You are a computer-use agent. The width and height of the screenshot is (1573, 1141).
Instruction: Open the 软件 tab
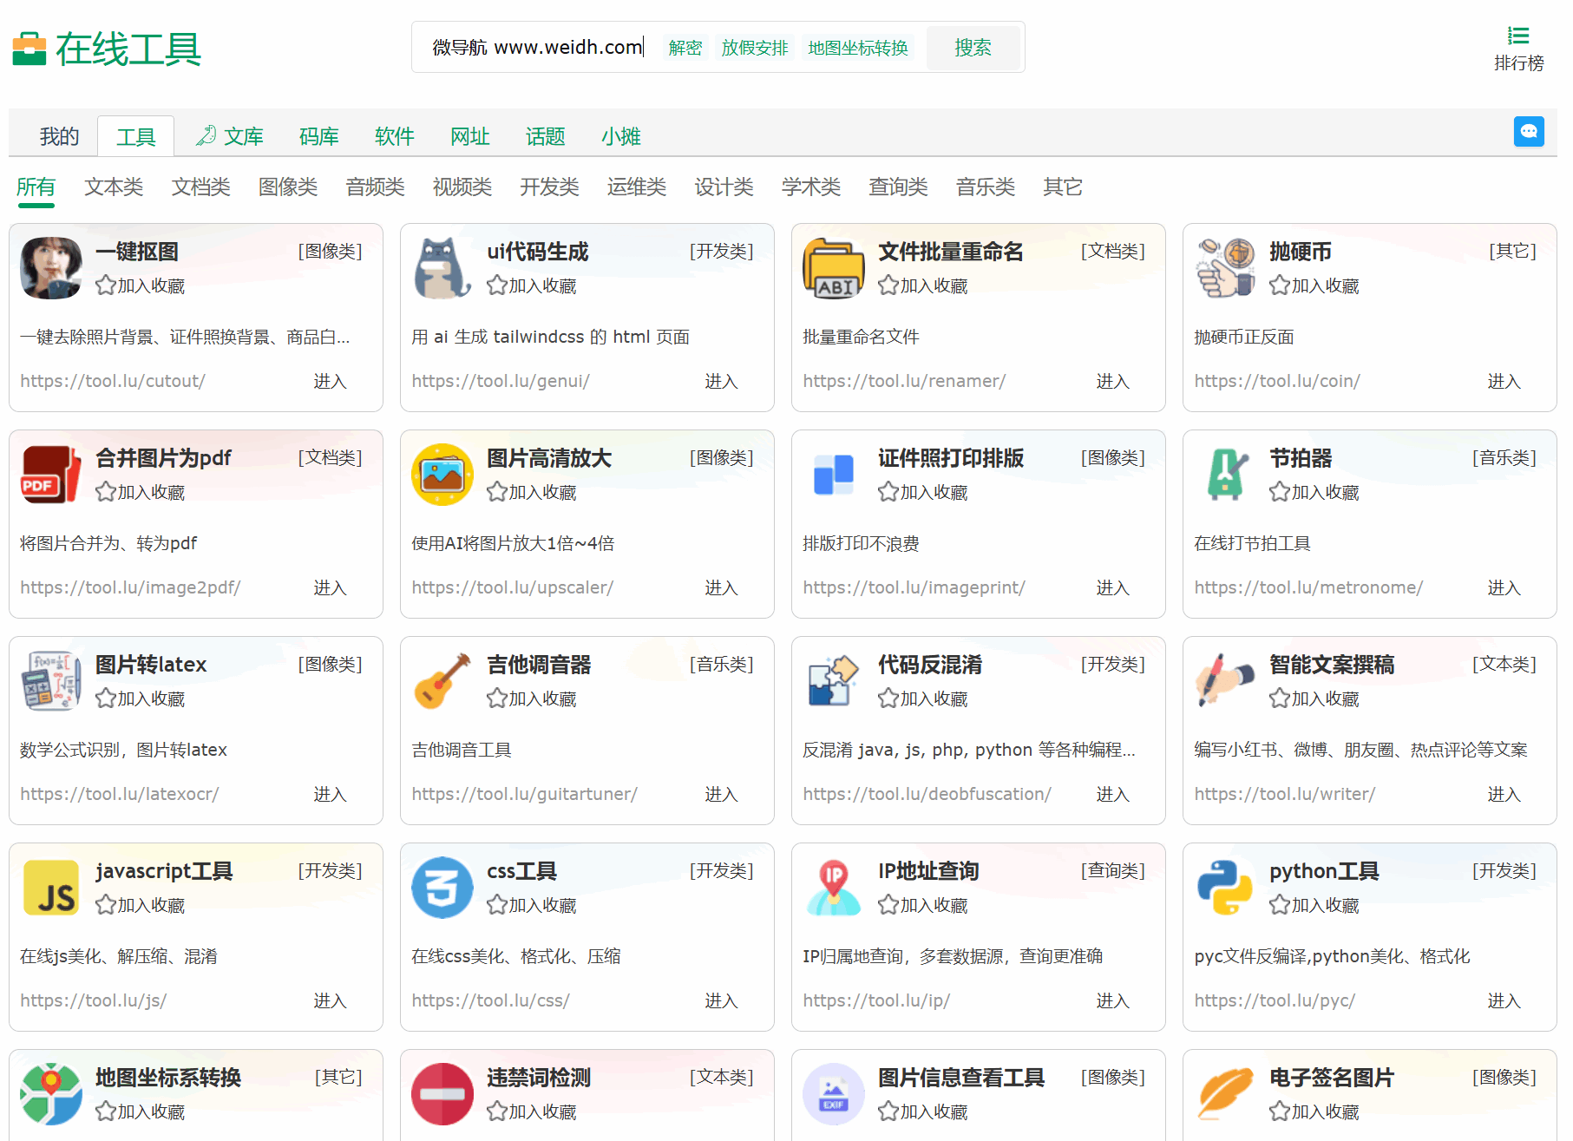[394, 136]
